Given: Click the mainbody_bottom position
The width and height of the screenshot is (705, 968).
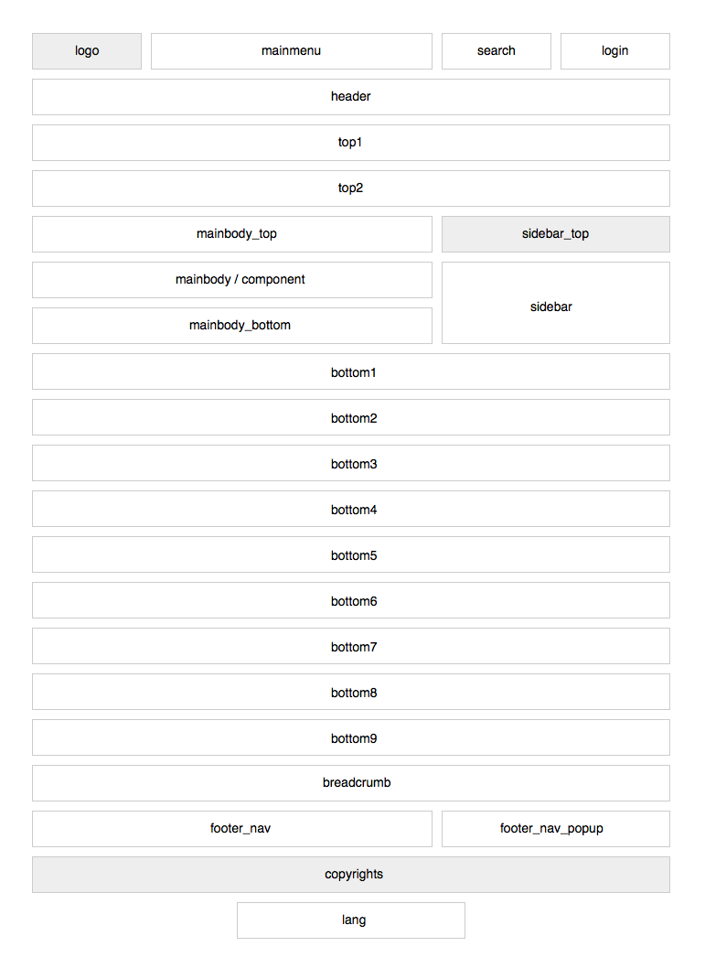Looking at the screenshot, I should [231, 326].
